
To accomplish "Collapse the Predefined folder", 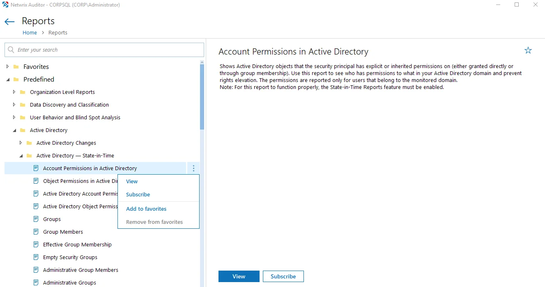I will pos(8,80).
